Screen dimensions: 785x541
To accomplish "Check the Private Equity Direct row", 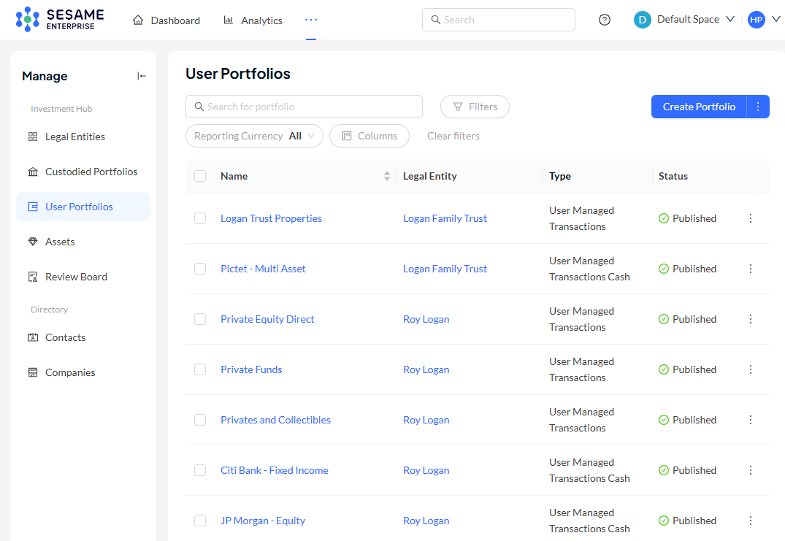I will 200,319.
